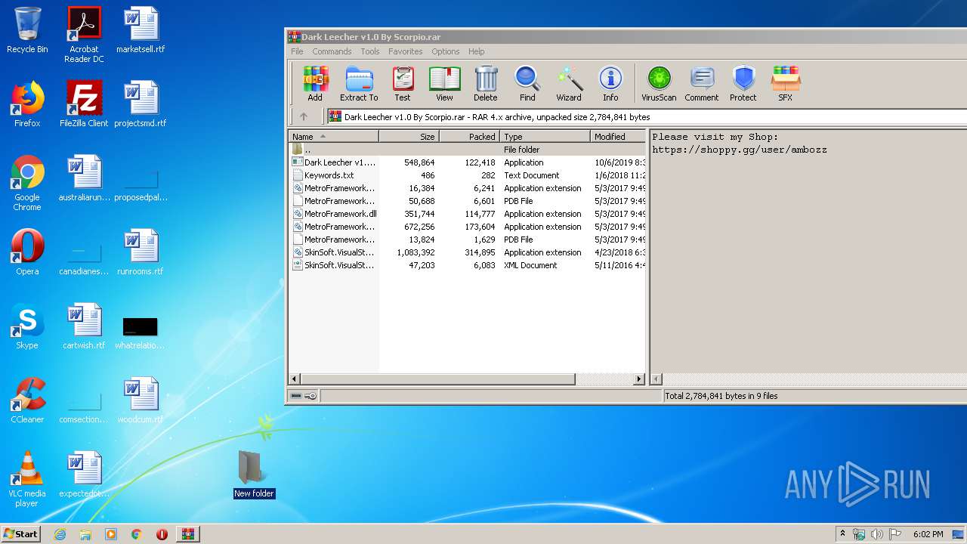967x544 pixels.
Task: Sort file list by Name column
Action: click(334, 137)
